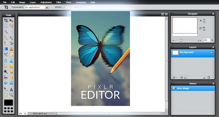
Task: Pick the Wand tool
Action: [5, 32]
